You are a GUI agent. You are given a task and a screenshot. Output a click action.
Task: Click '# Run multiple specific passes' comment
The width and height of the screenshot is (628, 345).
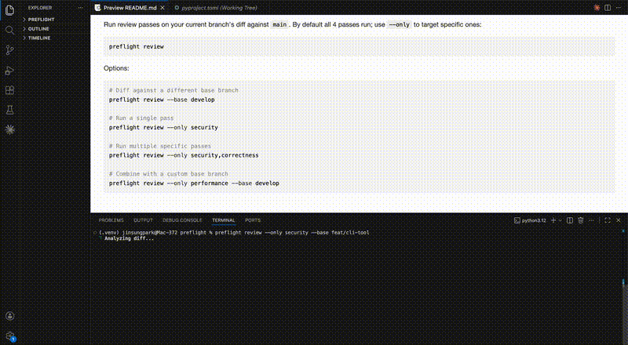point(160,146)
